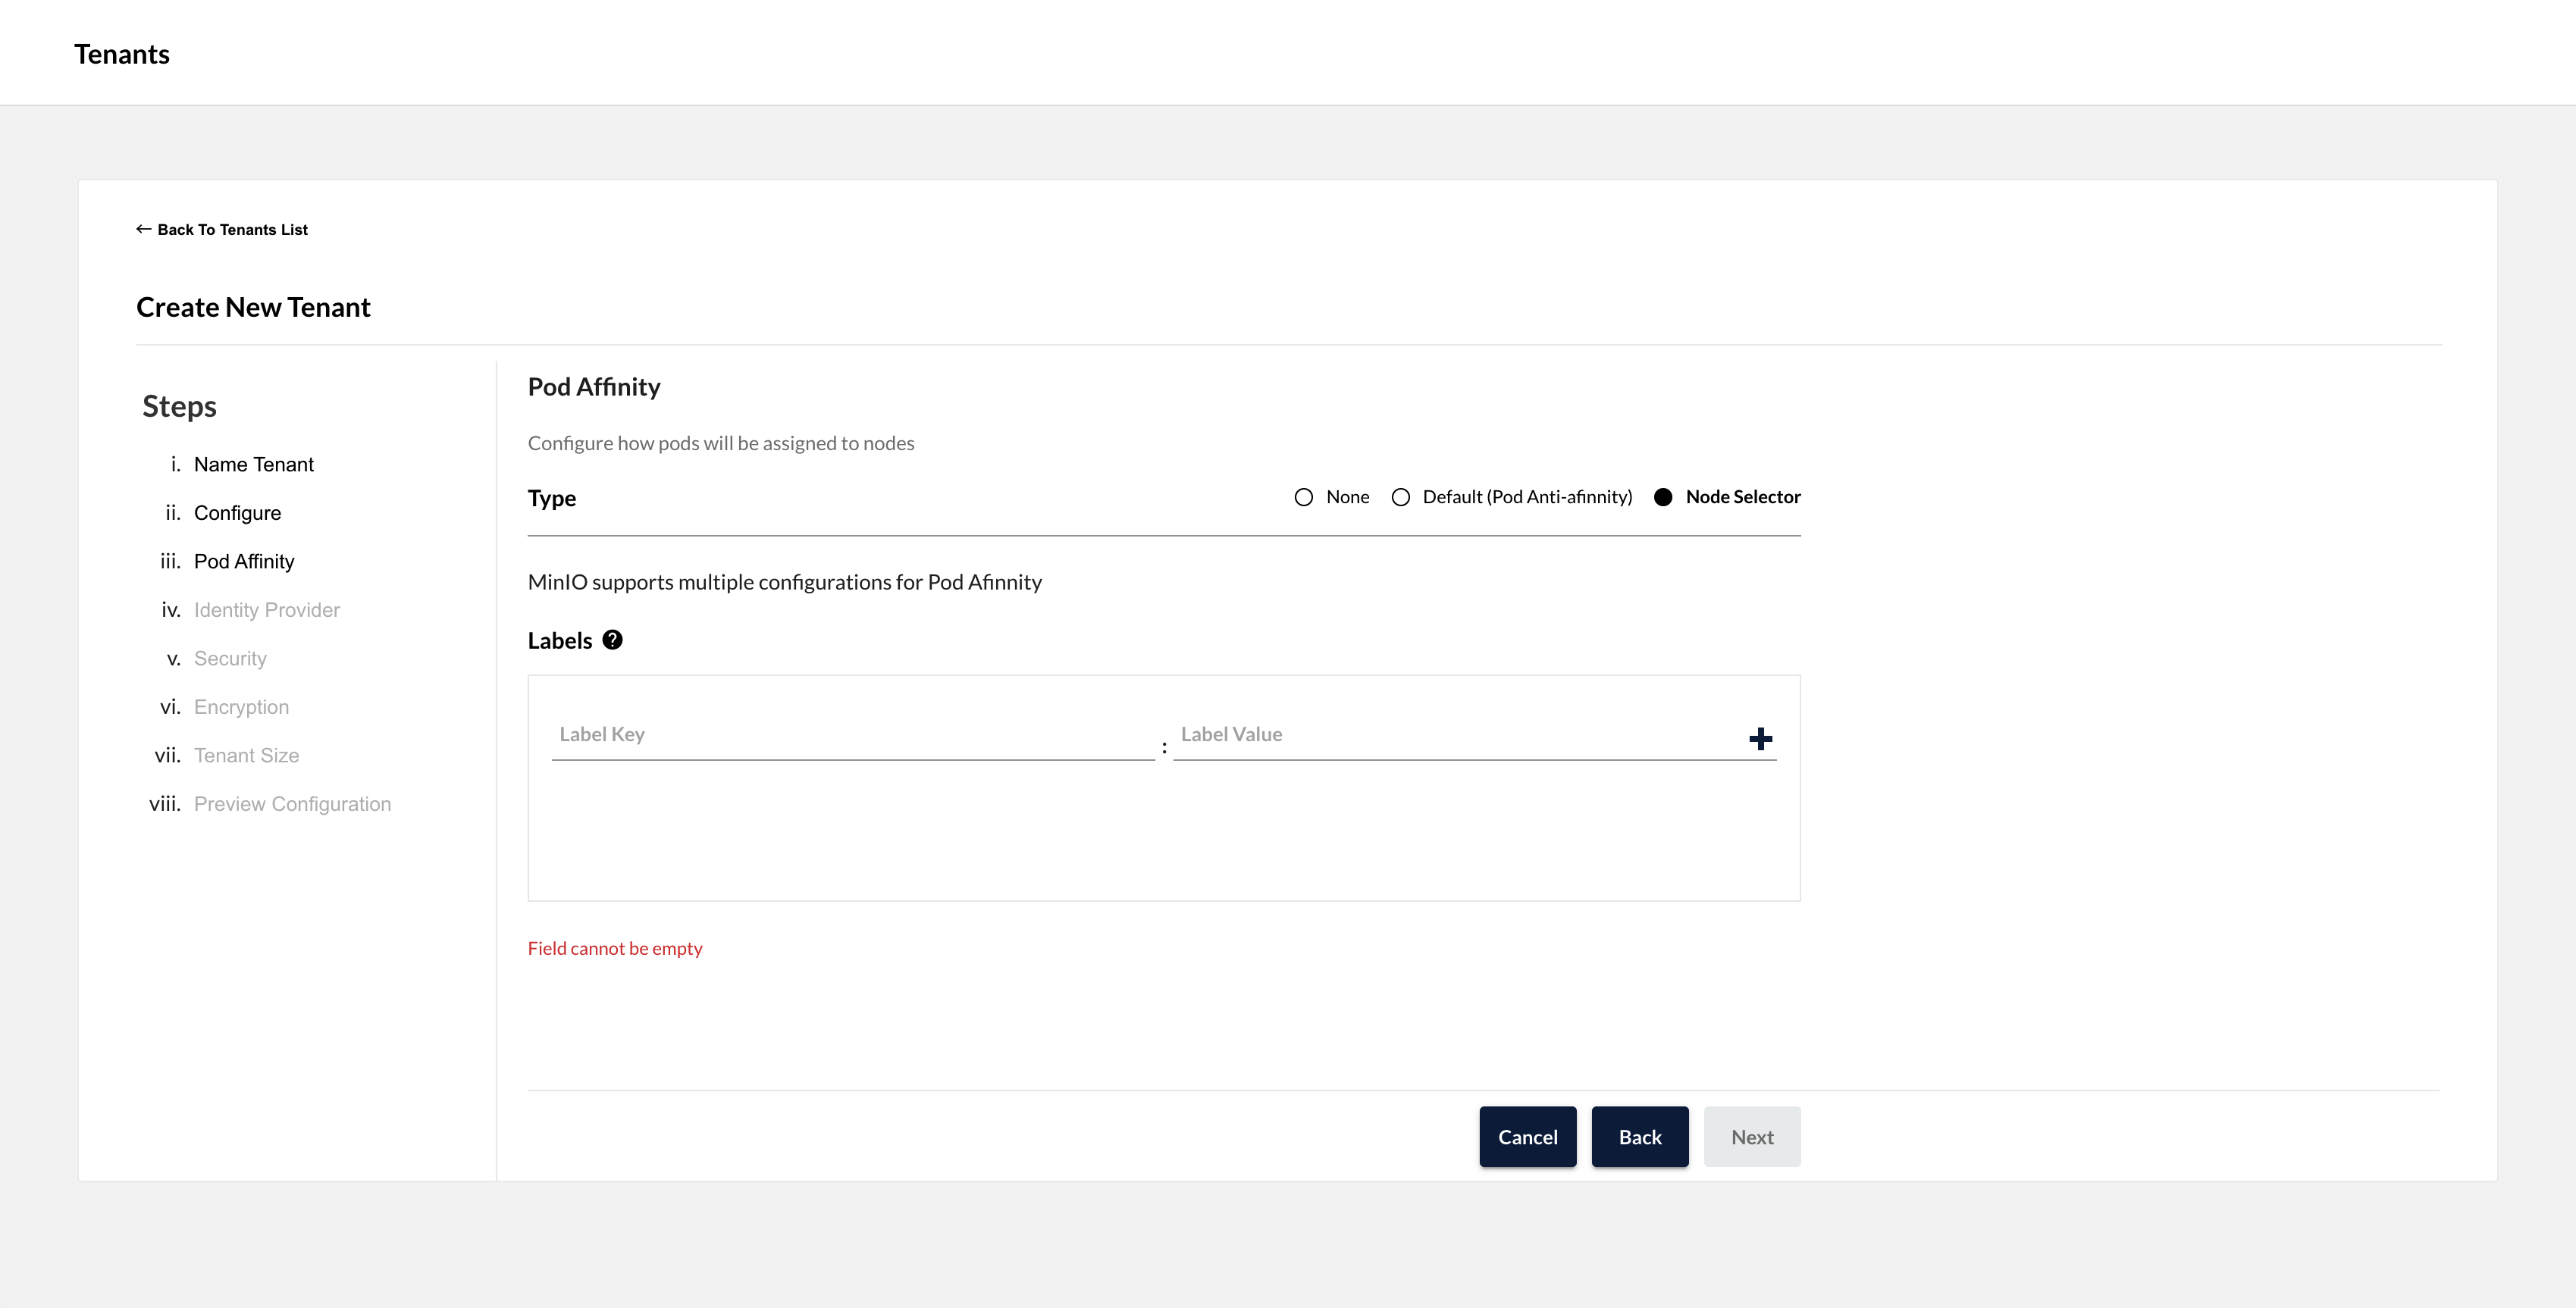Select the None affinity type radio
The width and height of the screenshot is (2576, 1308).
1303,497
